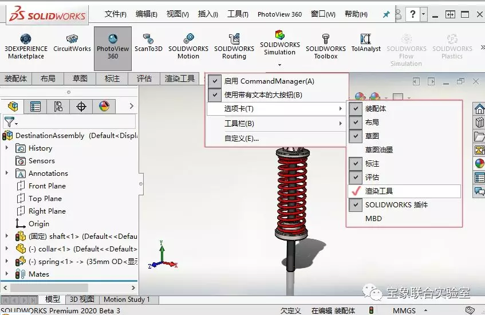This screenshot has width=485, height=315.
Task: Activate the ScanTo3D add-in
Action: (148, 43)
